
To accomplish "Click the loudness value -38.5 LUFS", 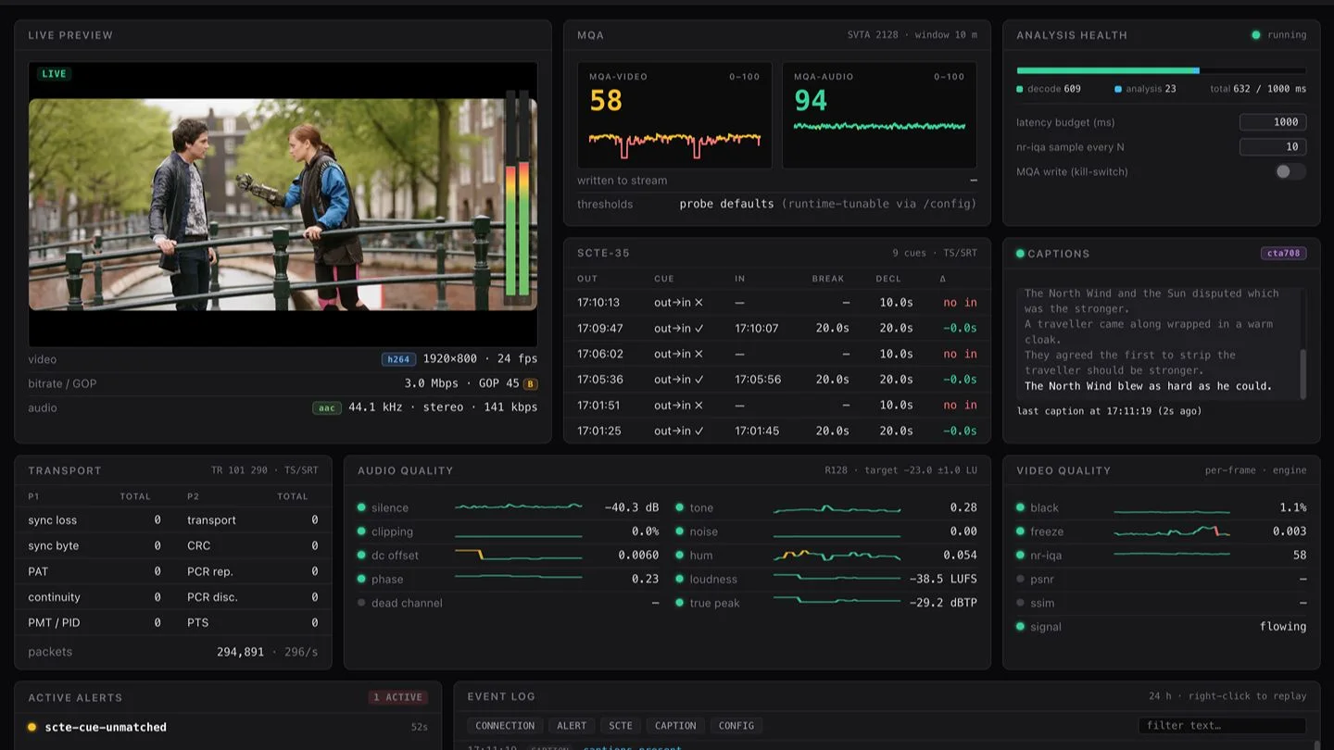I will click(943, 580).
